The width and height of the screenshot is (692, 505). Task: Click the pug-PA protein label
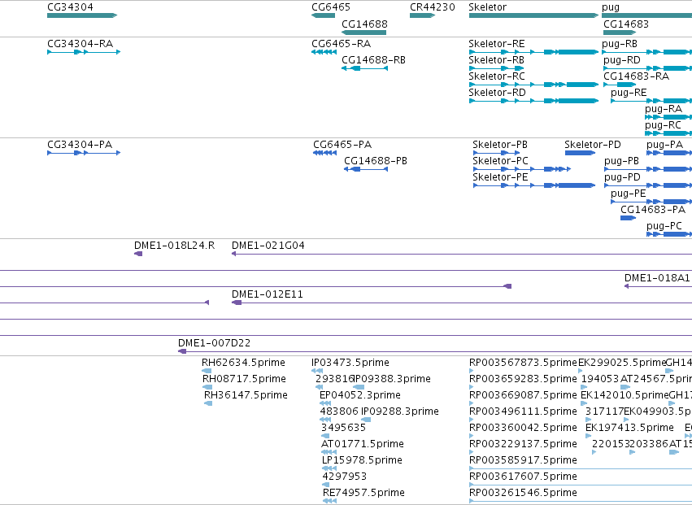click(x=664, y=145)
